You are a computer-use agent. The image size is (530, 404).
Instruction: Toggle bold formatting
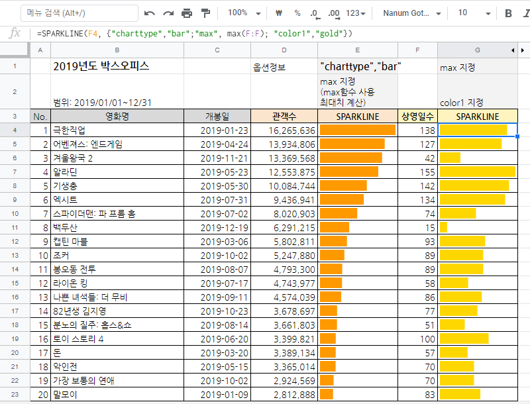pyautogui.click(x=508, y=13)
